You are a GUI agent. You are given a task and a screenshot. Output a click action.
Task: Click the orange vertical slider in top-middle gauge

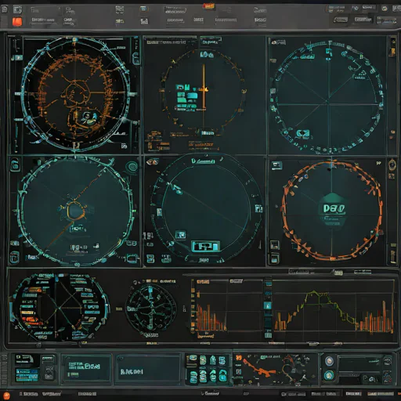(x=204, y=86)
